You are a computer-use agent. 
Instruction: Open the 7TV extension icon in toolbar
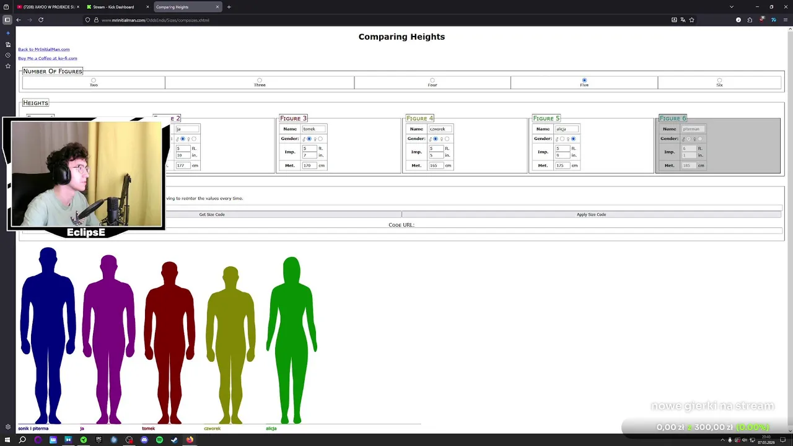tap(773, 20)
